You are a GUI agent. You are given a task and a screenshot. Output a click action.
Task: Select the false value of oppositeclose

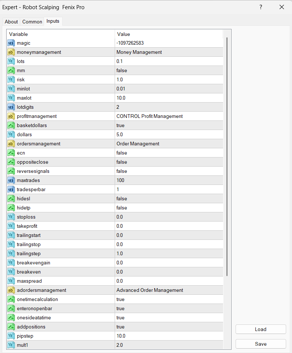coord(122,162)
